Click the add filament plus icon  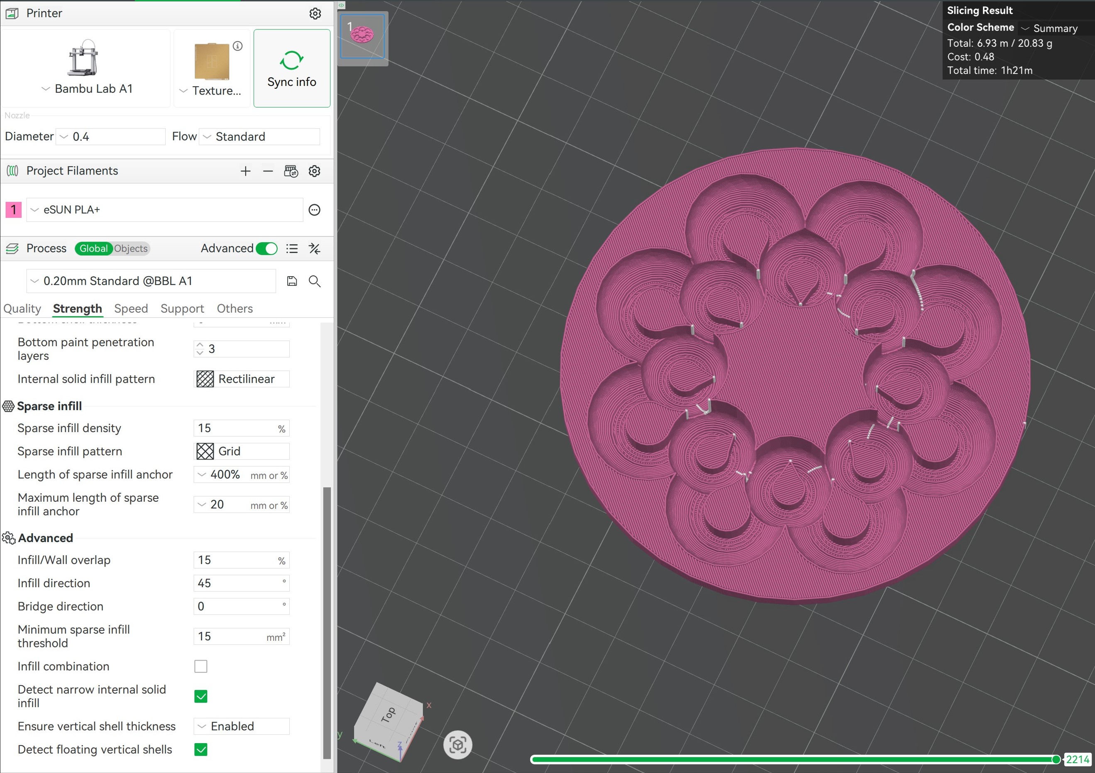click(245, 171)
